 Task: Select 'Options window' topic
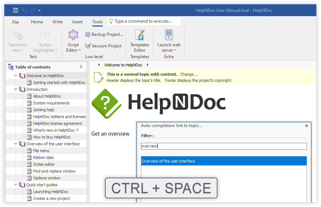[47, 178]
